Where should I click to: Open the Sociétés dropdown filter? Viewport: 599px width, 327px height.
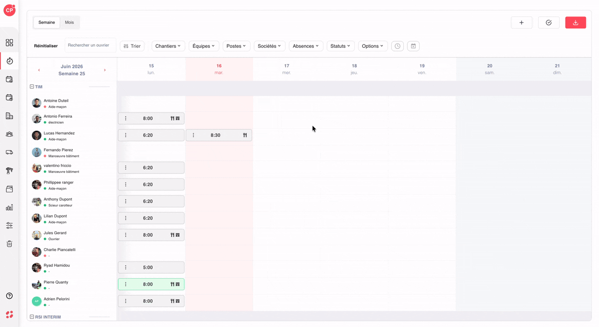tap(270, 46)
